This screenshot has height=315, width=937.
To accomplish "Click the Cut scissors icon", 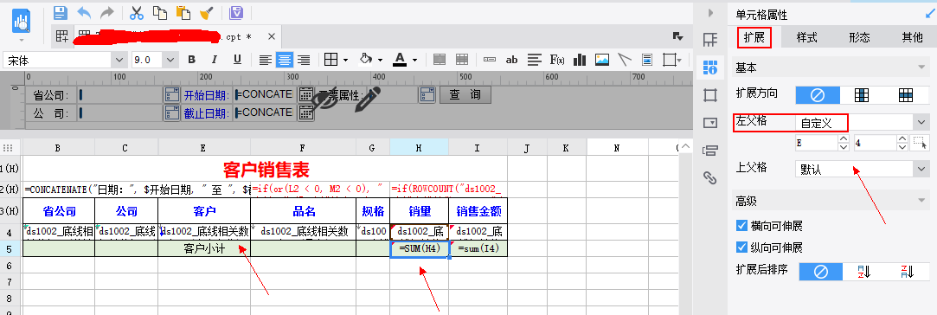I will pos(137,13).
